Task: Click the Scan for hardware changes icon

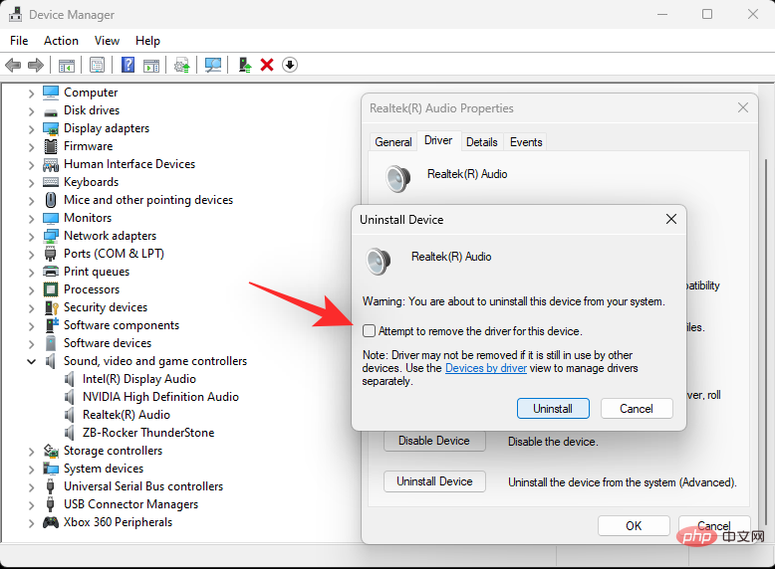Action: tap(212, 65)
